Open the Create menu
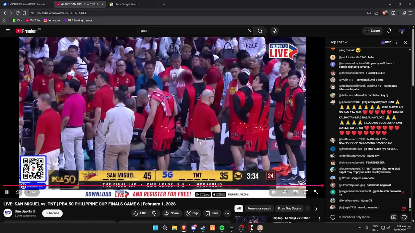415x233 pixels. (372, 31)
